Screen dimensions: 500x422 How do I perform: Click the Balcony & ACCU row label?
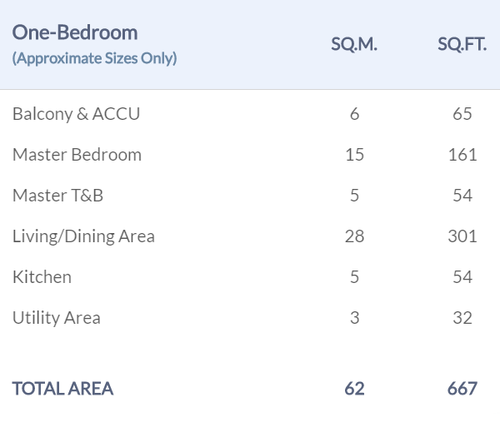tap(76, 114)
